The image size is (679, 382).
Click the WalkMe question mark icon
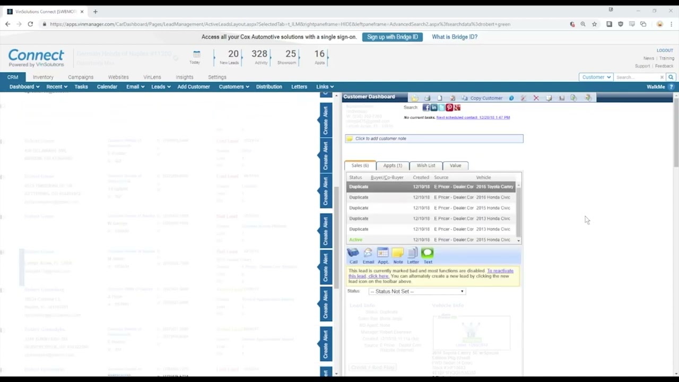click(x=671, y=86)
